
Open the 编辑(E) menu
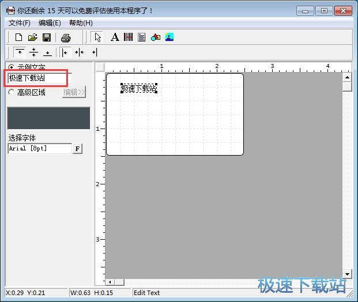pos(50,23)
